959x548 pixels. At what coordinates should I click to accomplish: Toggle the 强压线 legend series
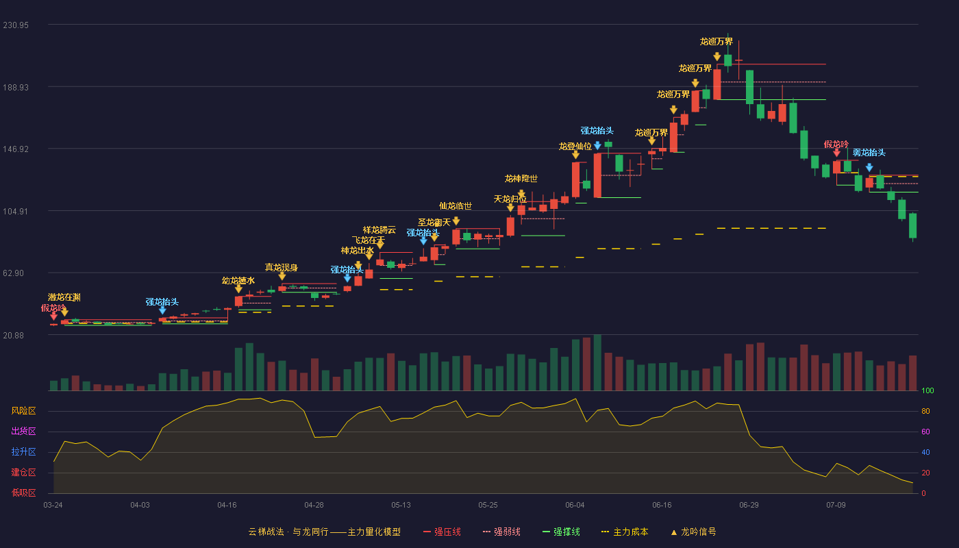pyautogui.click(x=442, y=532)
